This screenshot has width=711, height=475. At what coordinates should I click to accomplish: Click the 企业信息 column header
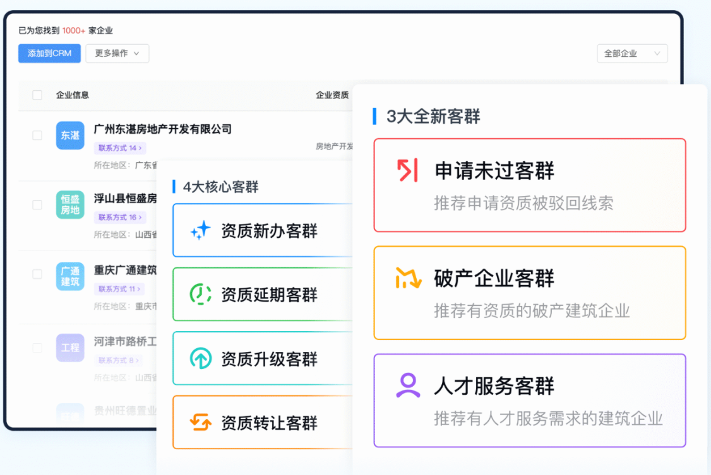[73, 95]
